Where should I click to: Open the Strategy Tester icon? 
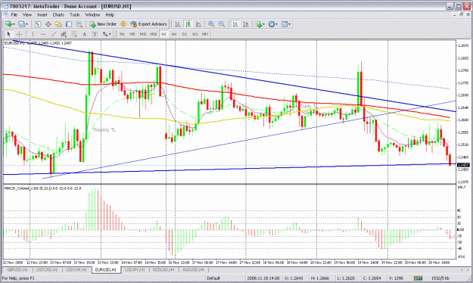79,24
